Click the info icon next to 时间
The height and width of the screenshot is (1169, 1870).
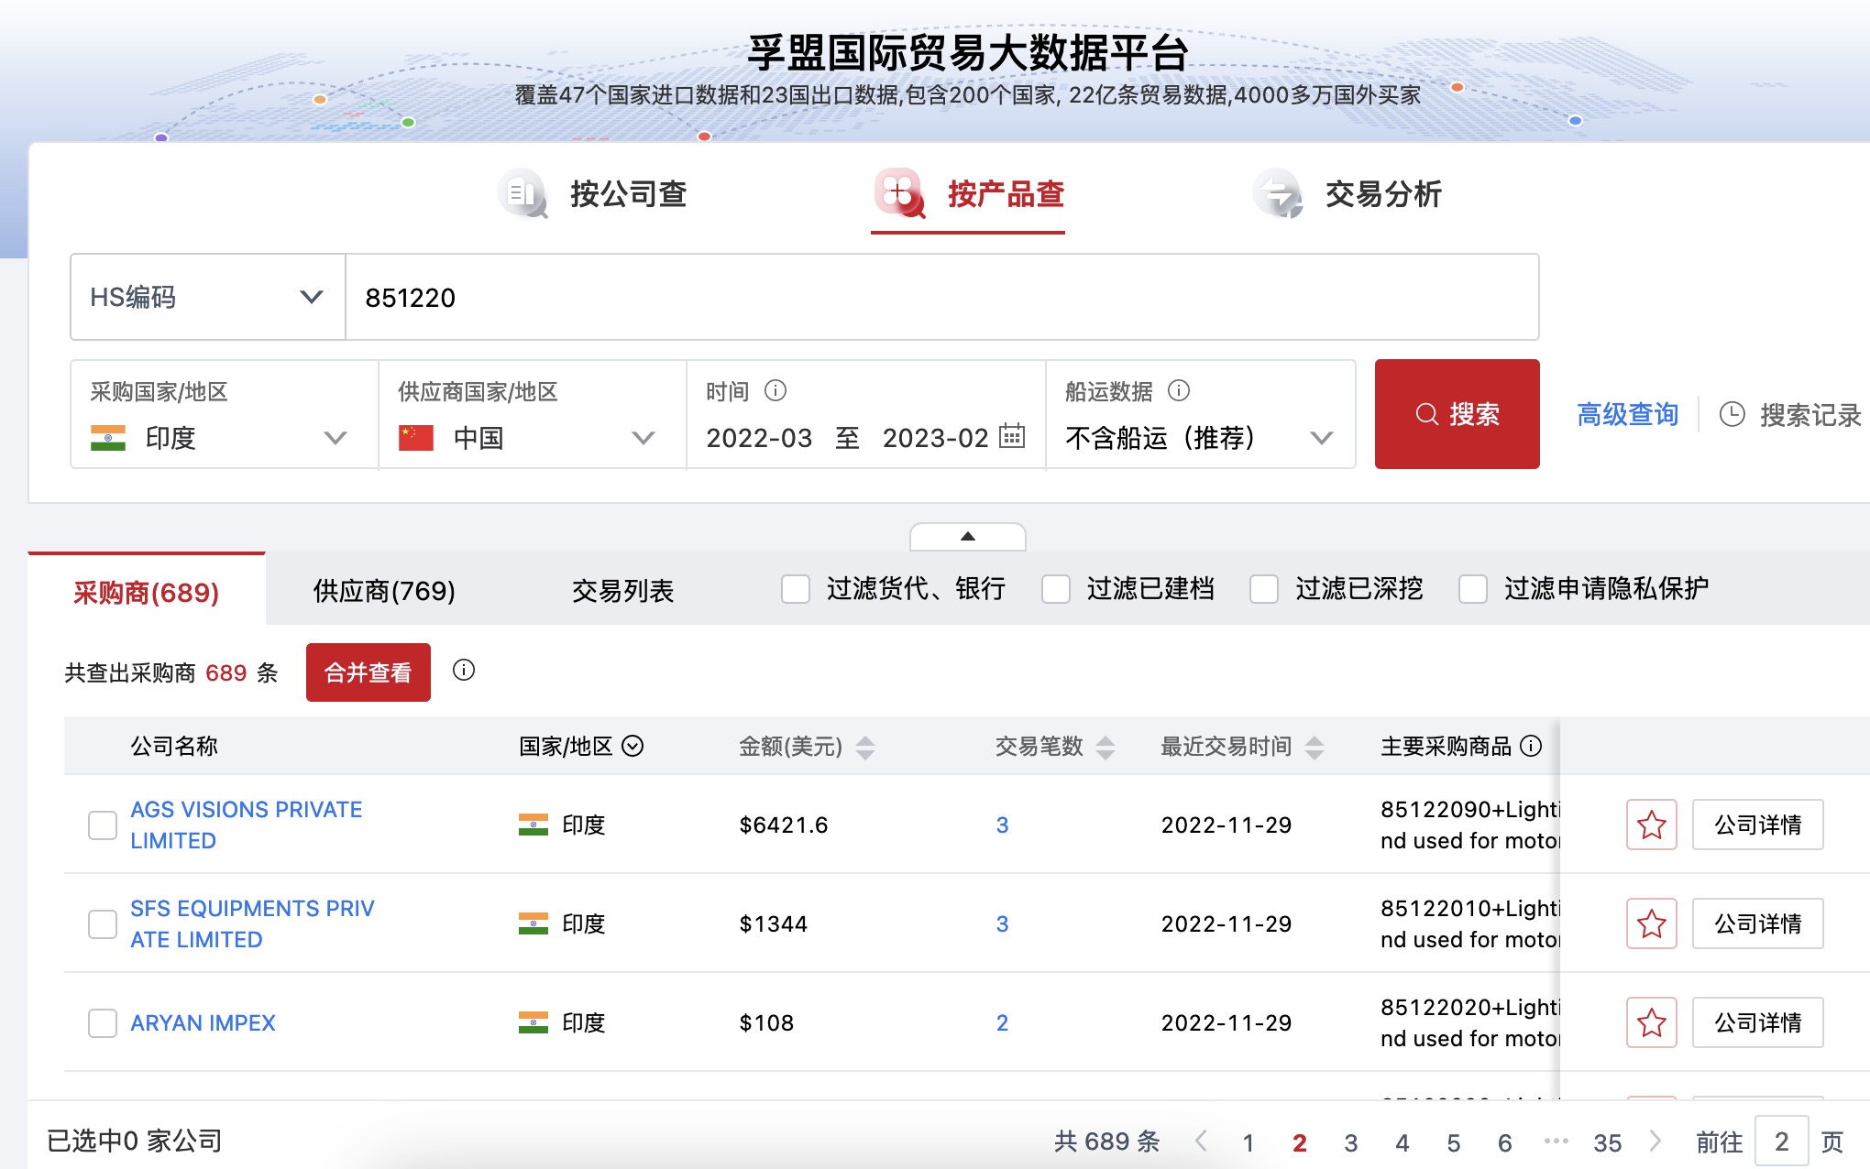(x=775, y=391)
